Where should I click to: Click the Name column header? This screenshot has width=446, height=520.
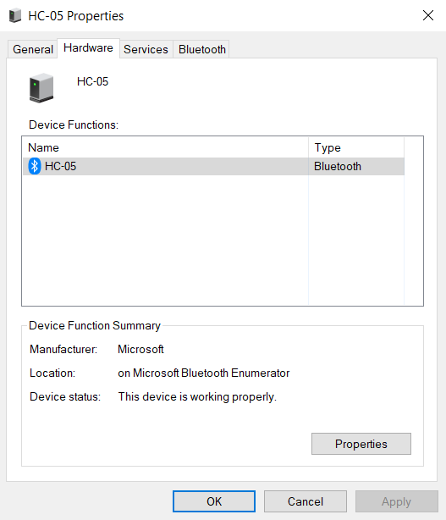166,147
